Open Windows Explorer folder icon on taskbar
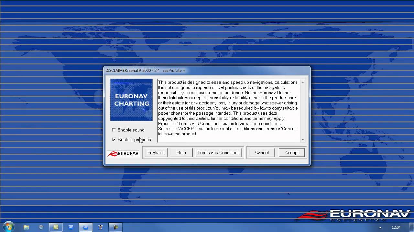 [x=26, y=227]
